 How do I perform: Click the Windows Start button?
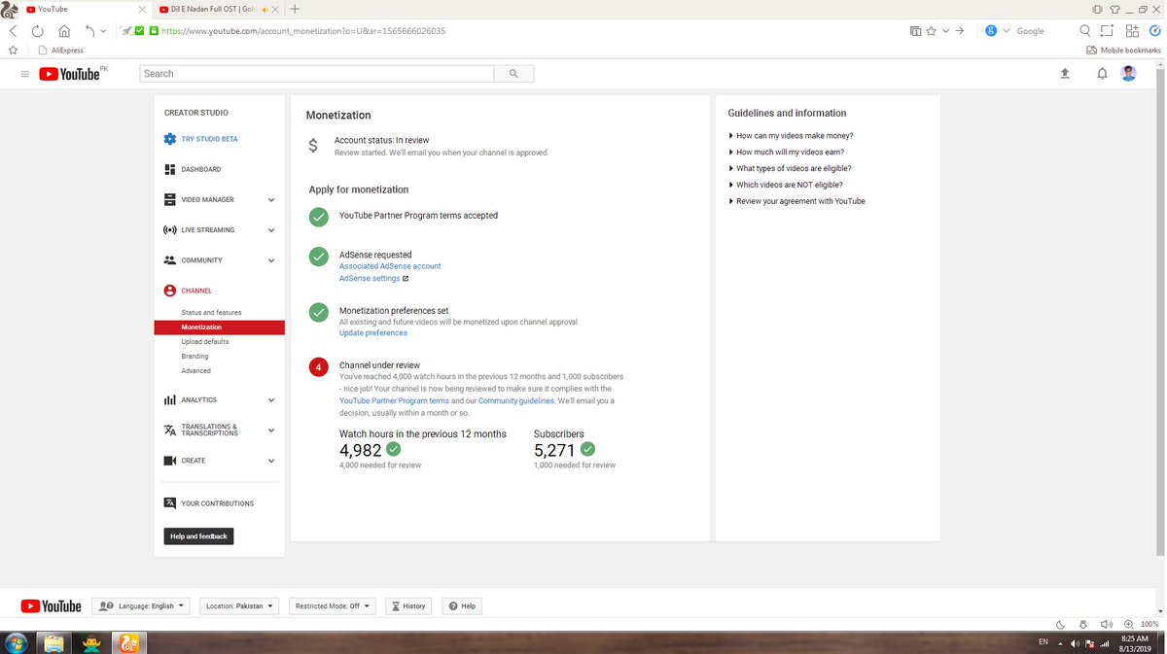(x=17, y=642)
